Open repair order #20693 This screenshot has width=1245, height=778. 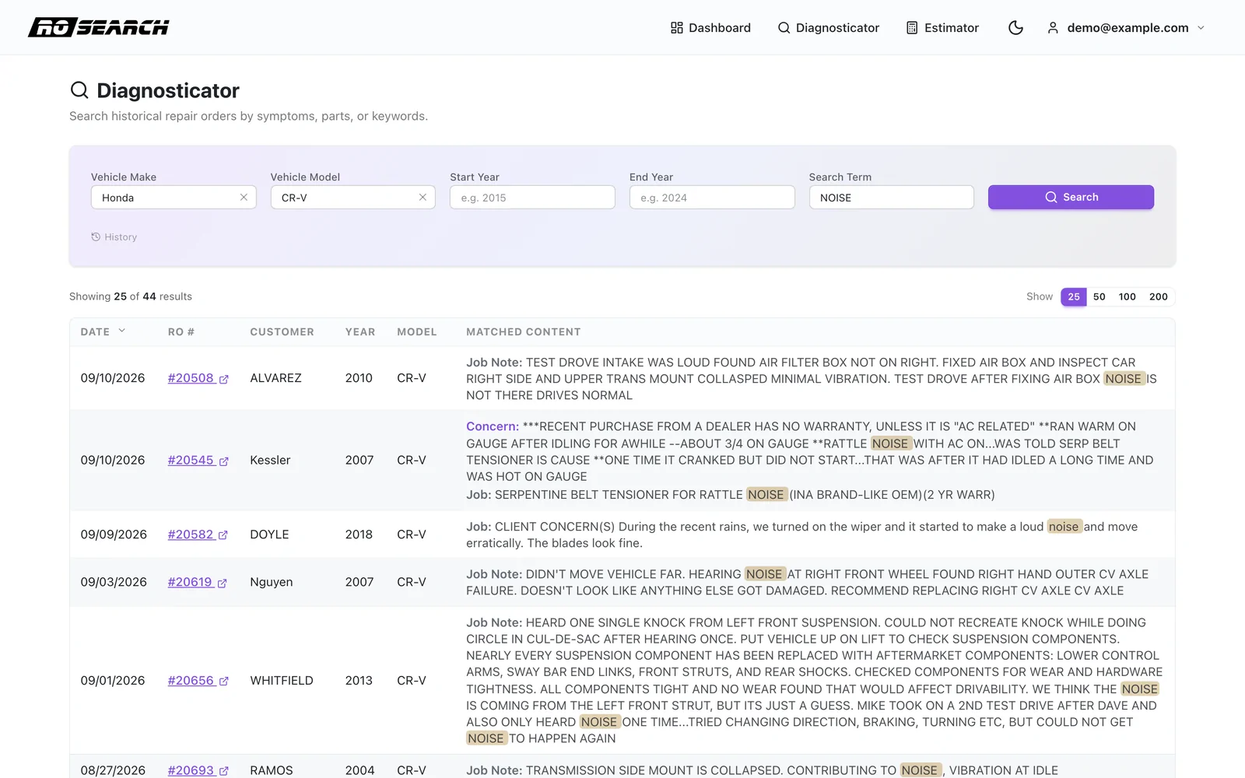point(198,770)
